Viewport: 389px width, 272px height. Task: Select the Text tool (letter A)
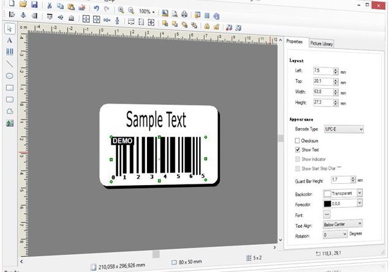click(9, 40)
